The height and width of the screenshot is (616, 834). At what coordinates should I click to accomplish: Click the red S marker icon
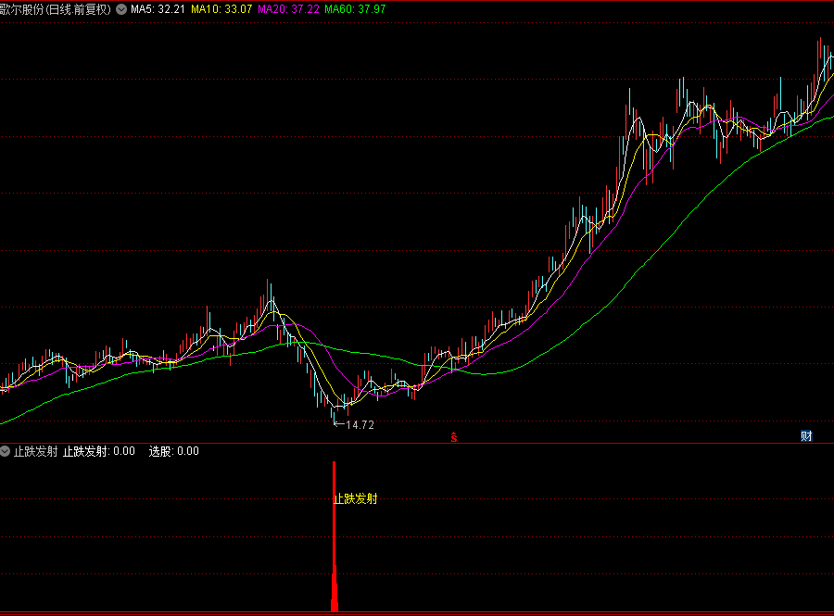click(x=454, y=437)
